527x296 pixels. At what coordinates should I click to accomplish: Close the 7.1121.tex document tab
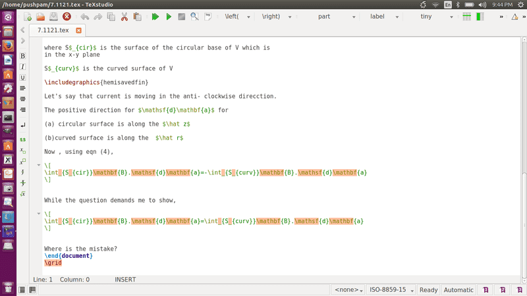(79, 30)
